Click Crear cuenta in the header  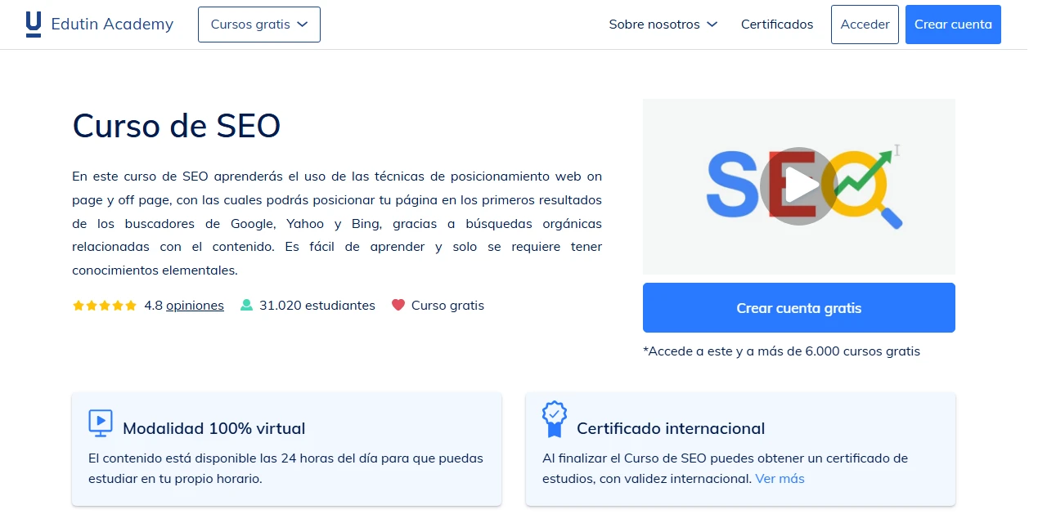953,25
